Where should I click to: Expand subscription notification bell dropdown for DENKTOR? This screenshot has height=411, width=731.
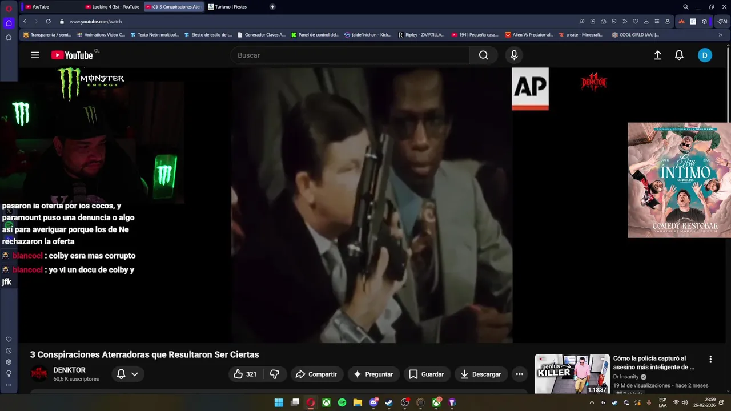click(127, 374)
